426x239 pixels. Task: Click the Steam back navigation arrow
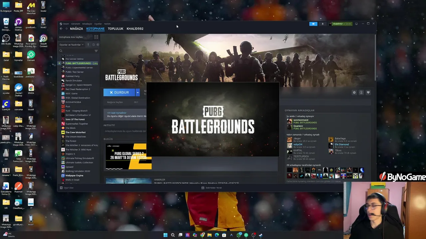tap(61, 29)
